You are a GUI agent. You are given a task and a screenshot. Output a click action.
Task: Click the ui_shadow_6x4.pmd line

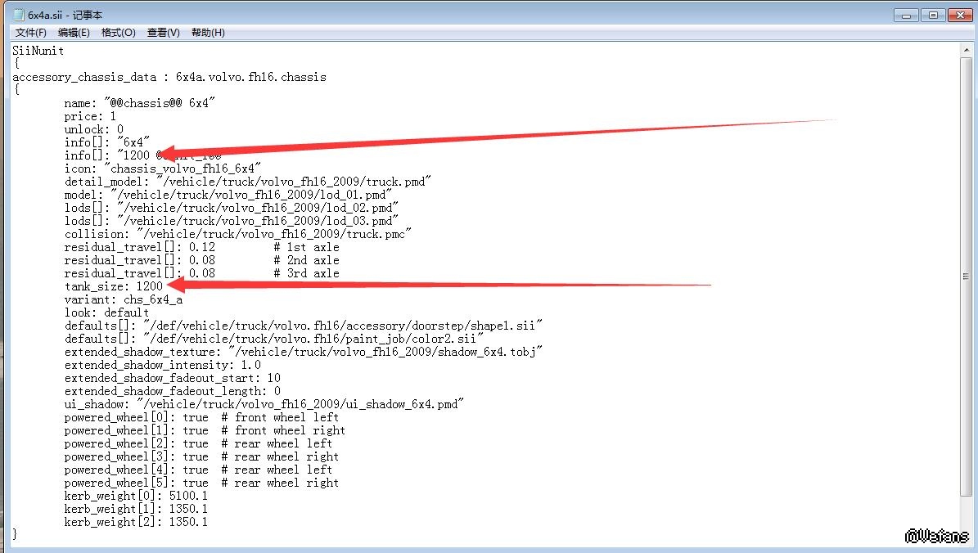[264, 404]
